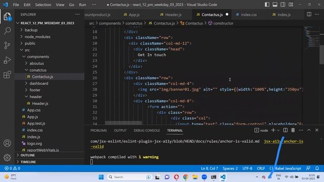Open Go menu
This screenshot has width=324, height=182.
71,5
